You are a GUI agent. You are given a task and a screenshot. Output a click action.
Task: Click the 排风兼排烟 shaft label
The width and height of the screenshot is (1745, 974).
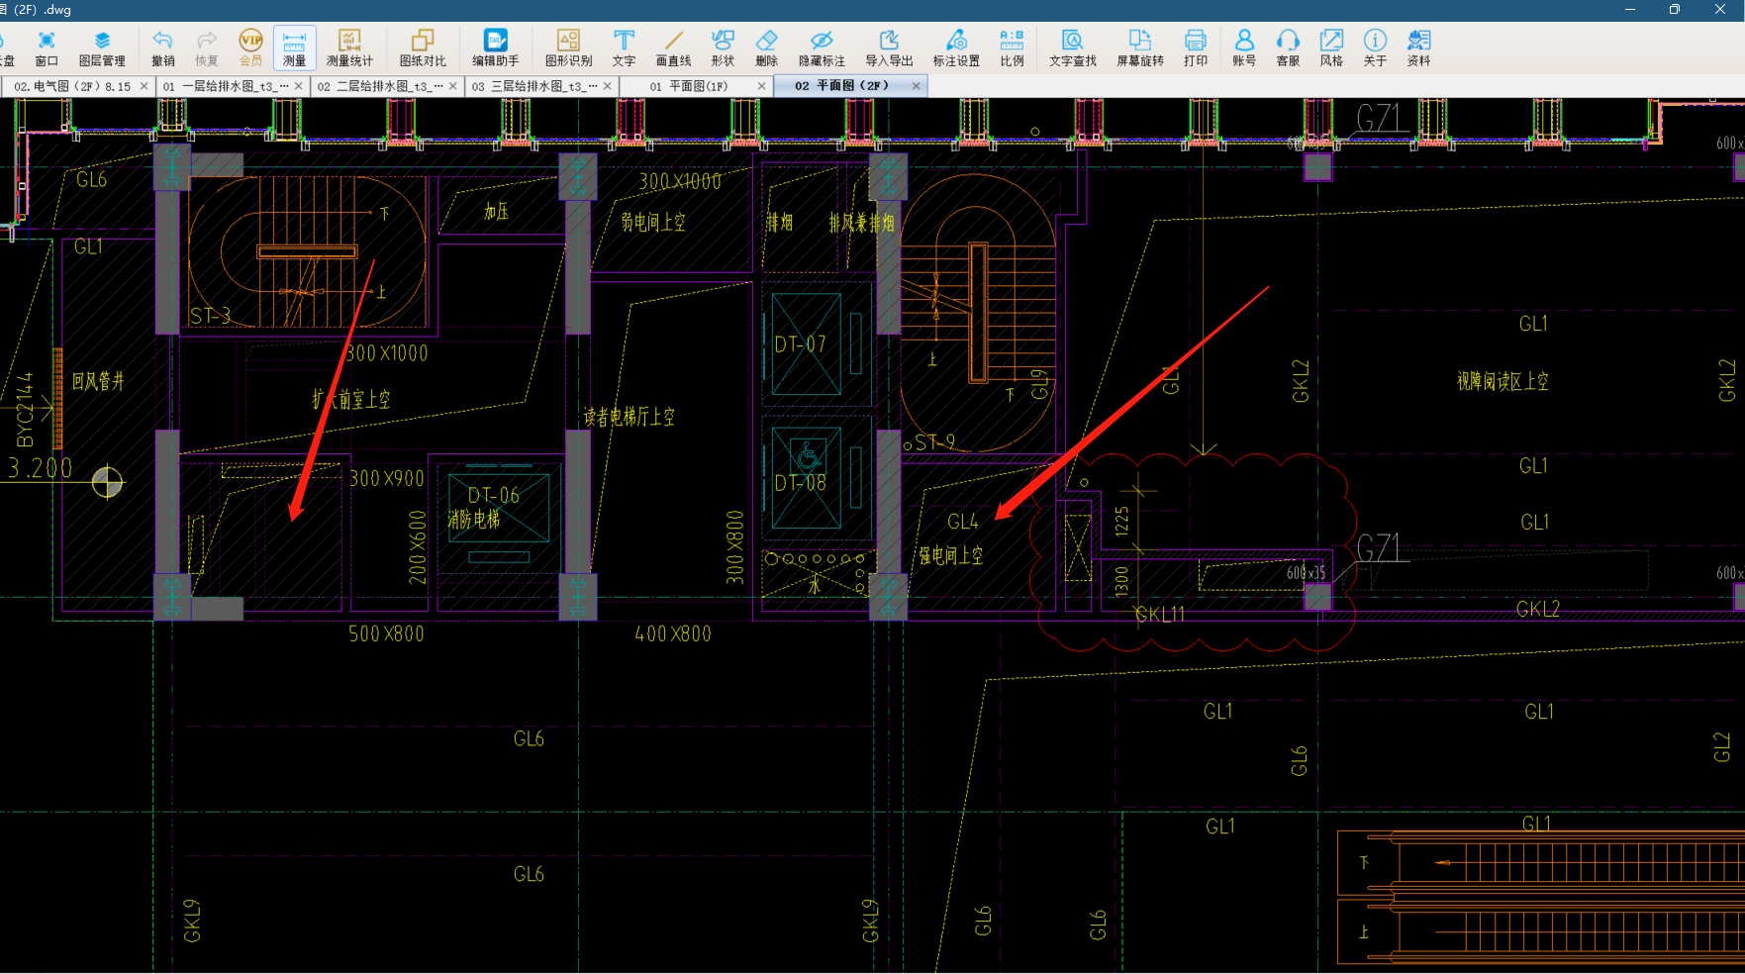[x=861, y=223]
